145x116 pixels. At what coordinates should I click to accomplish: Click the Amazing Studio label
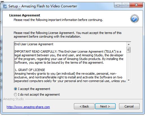14,99
